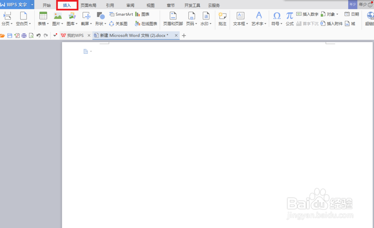Viewport: 374px width, 228px height.
Task: Switch to the 视图 tab
Action: 150,5
